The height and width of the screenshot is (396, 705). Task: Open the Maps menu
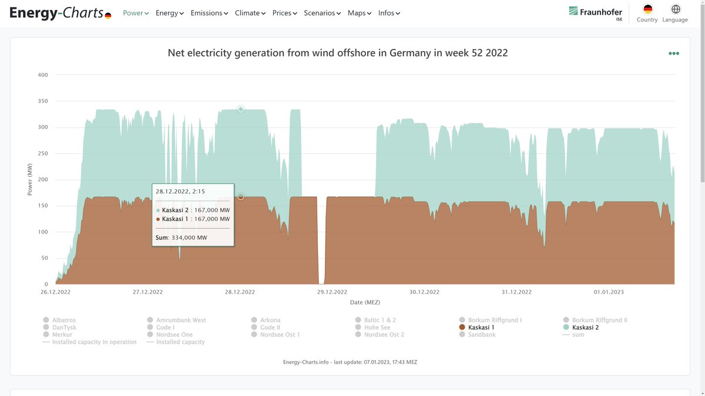pyautogui.click(x=359, y=12)
